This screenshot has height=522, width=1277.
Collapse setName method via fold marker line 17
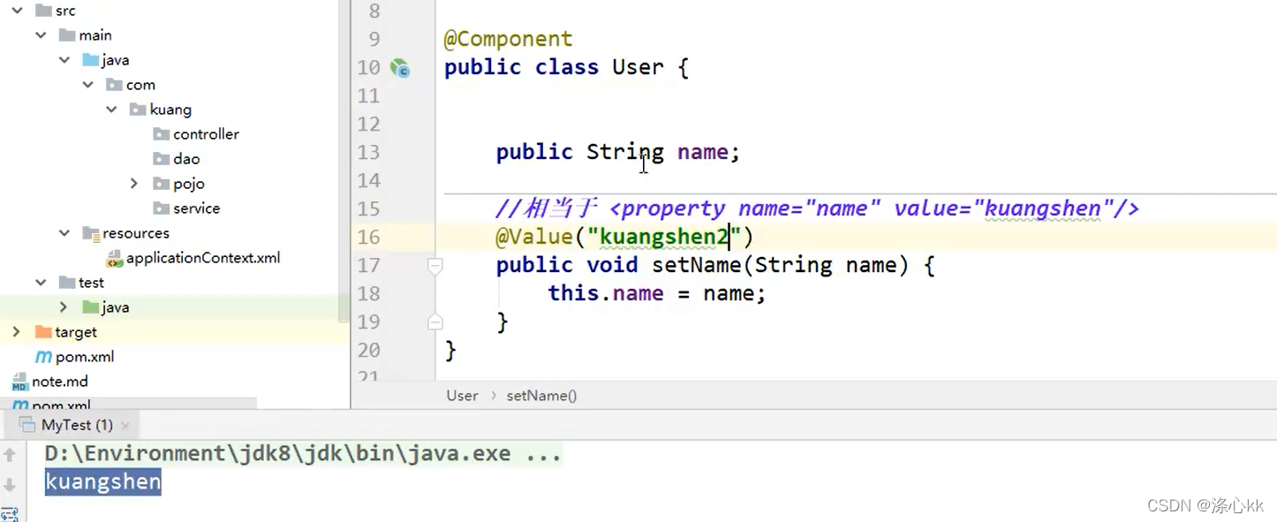pos(435,265)
